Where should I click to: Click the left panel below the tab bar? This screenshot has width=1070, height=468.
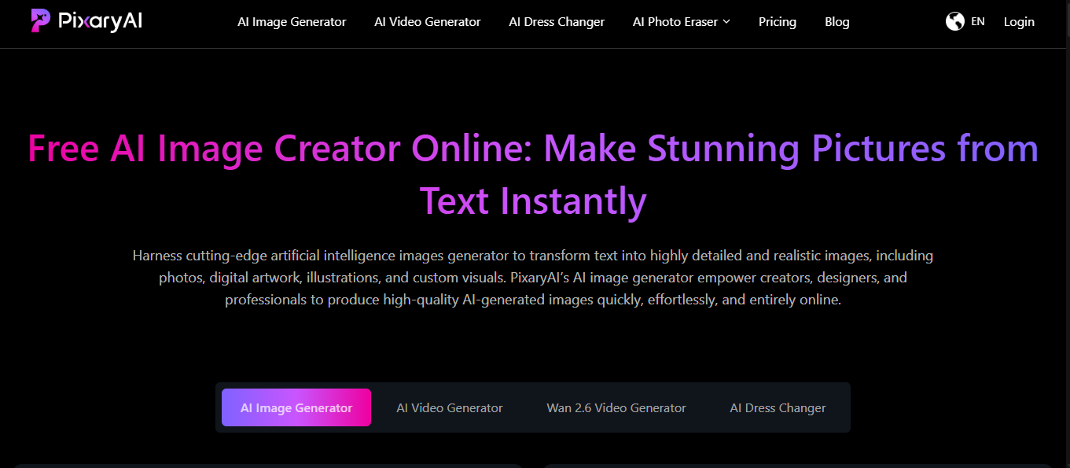pos(267,465)
